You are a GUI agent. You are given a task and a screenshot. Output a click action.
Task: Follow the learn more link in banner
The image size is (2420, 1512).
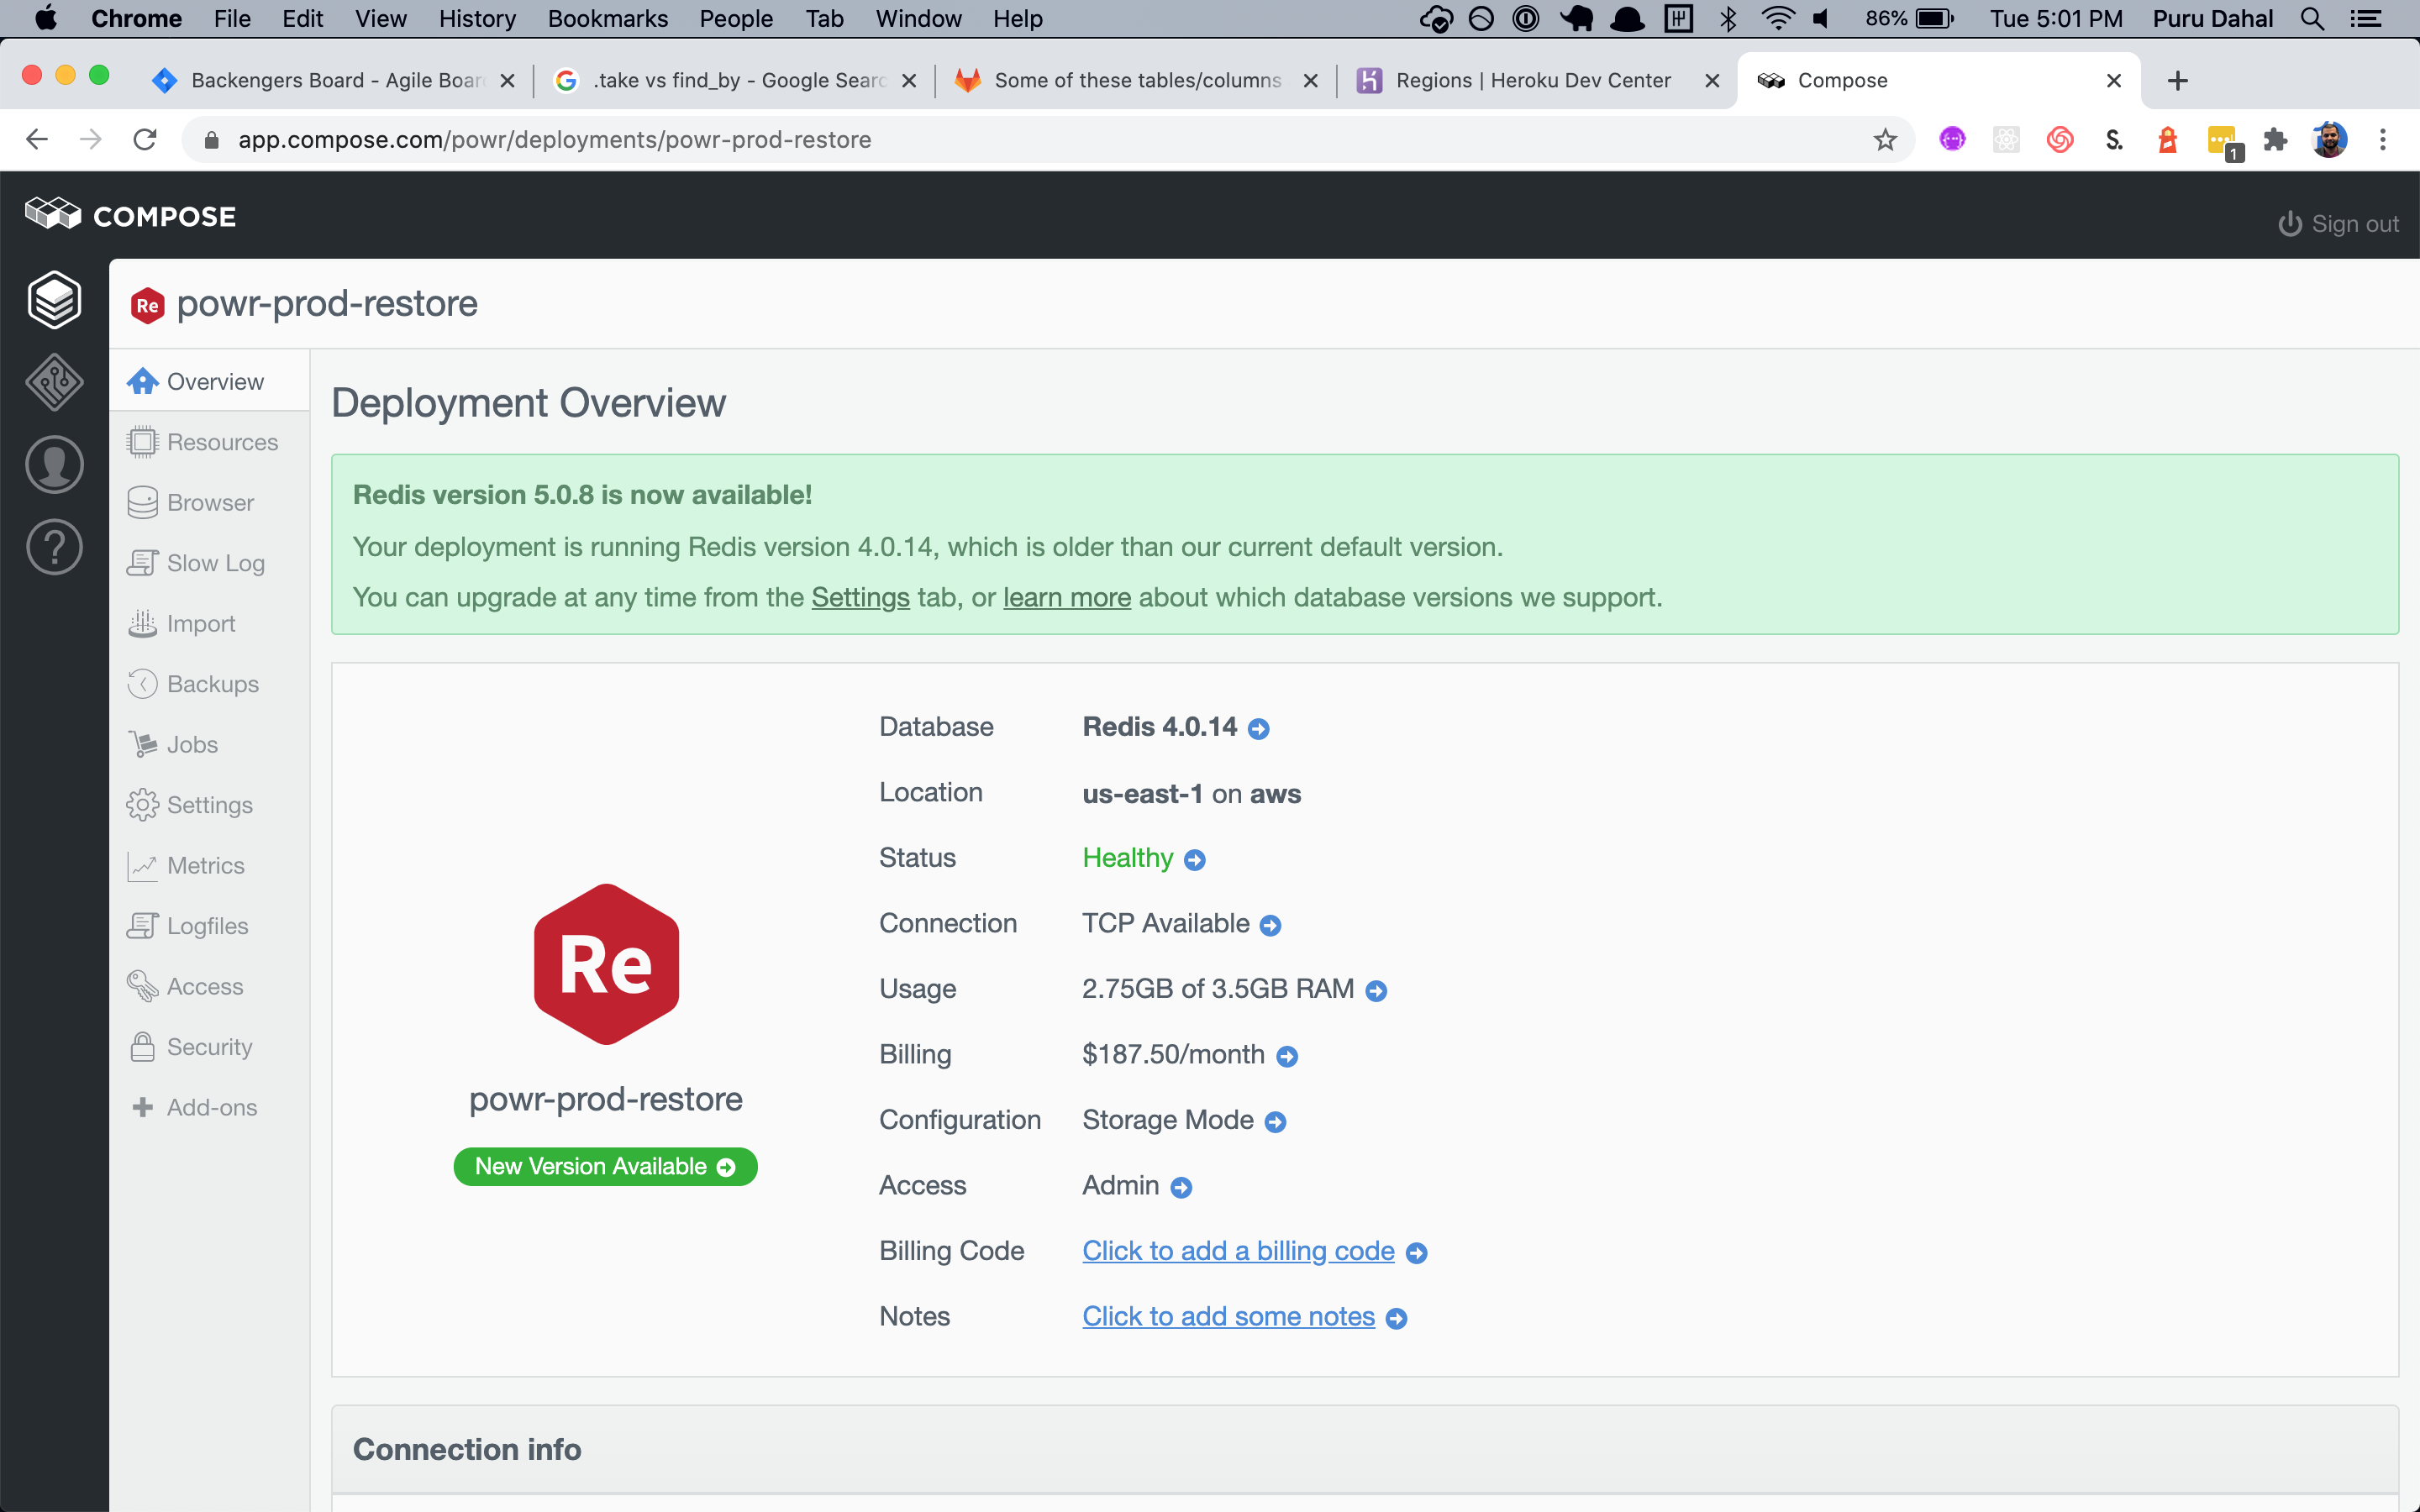pyautogui.click(x=1067, y=597)
